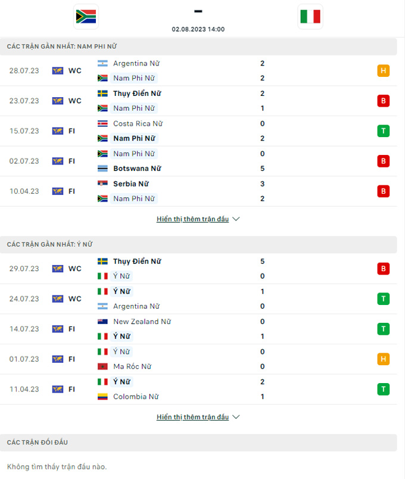This screenshot has height=479, width=405.
Task: Click the orange H result badge for Argentina Nữ match
Action: (x=383, y=71)
